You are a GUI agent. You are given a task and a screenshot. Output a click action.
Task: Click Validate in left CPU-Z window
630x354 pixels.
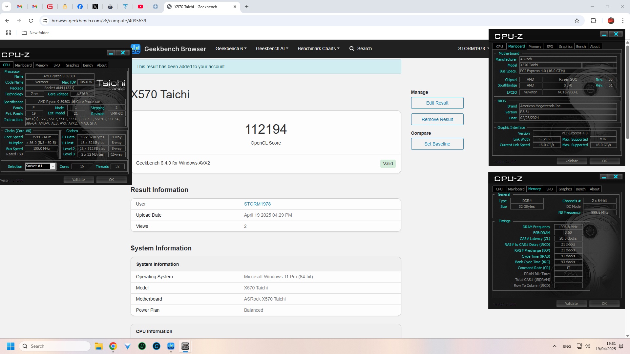[78, 180]
